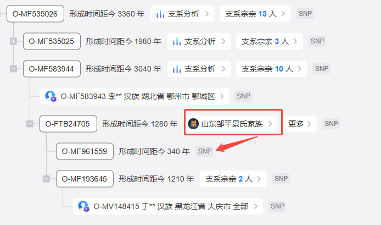Click the user avatar icon beside O-MF583943
The height and width of the screenshot is (225, 381).
51,96
